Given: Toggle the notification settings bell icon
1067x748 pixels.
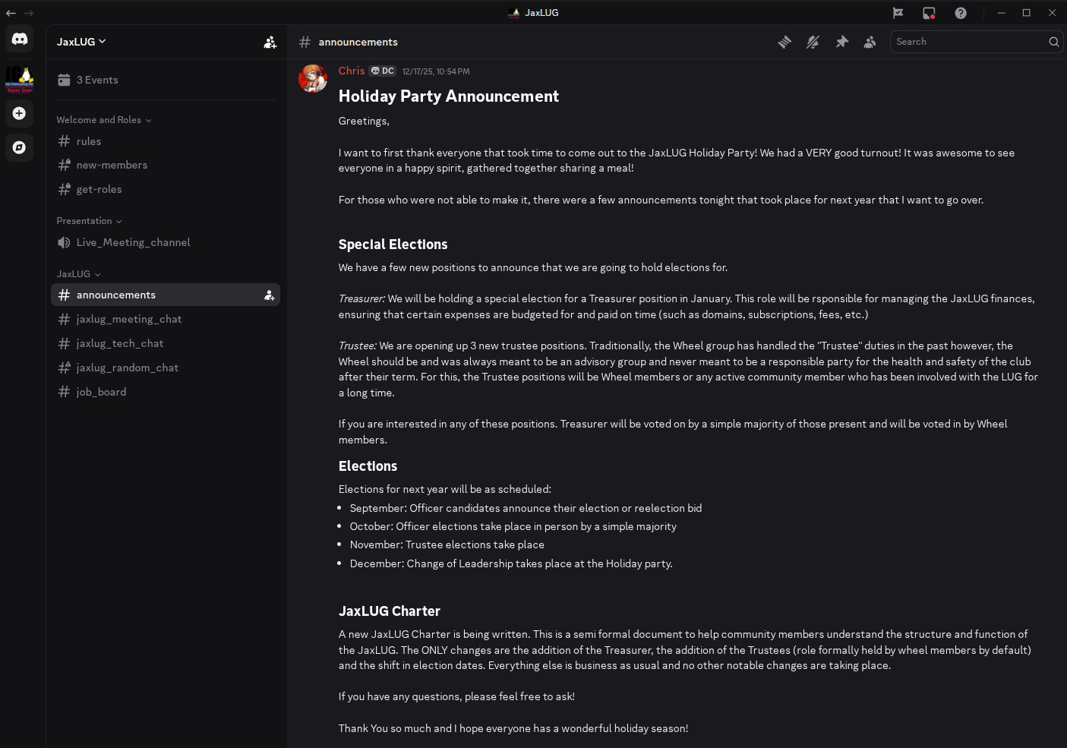Looking at the screenshot, I should point(813,42).
